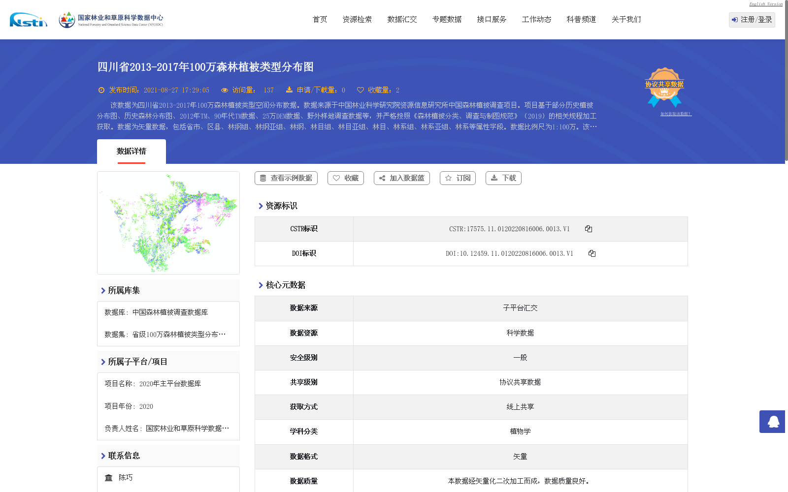Screen dimensions: 788x492
Task: Open the 关于我们 menu
Action: [626, 20]
